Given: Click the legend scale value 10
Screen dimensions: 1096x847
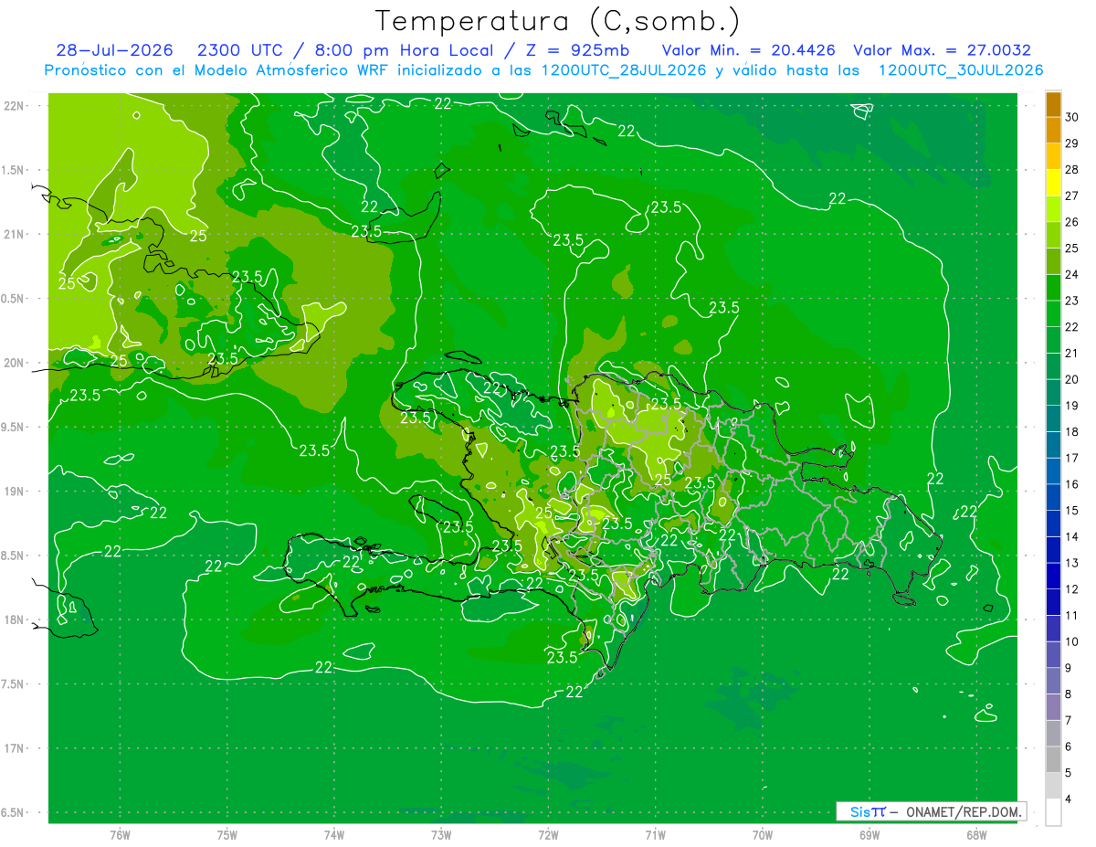Looking at the screenshot, I should [1072, 641].
